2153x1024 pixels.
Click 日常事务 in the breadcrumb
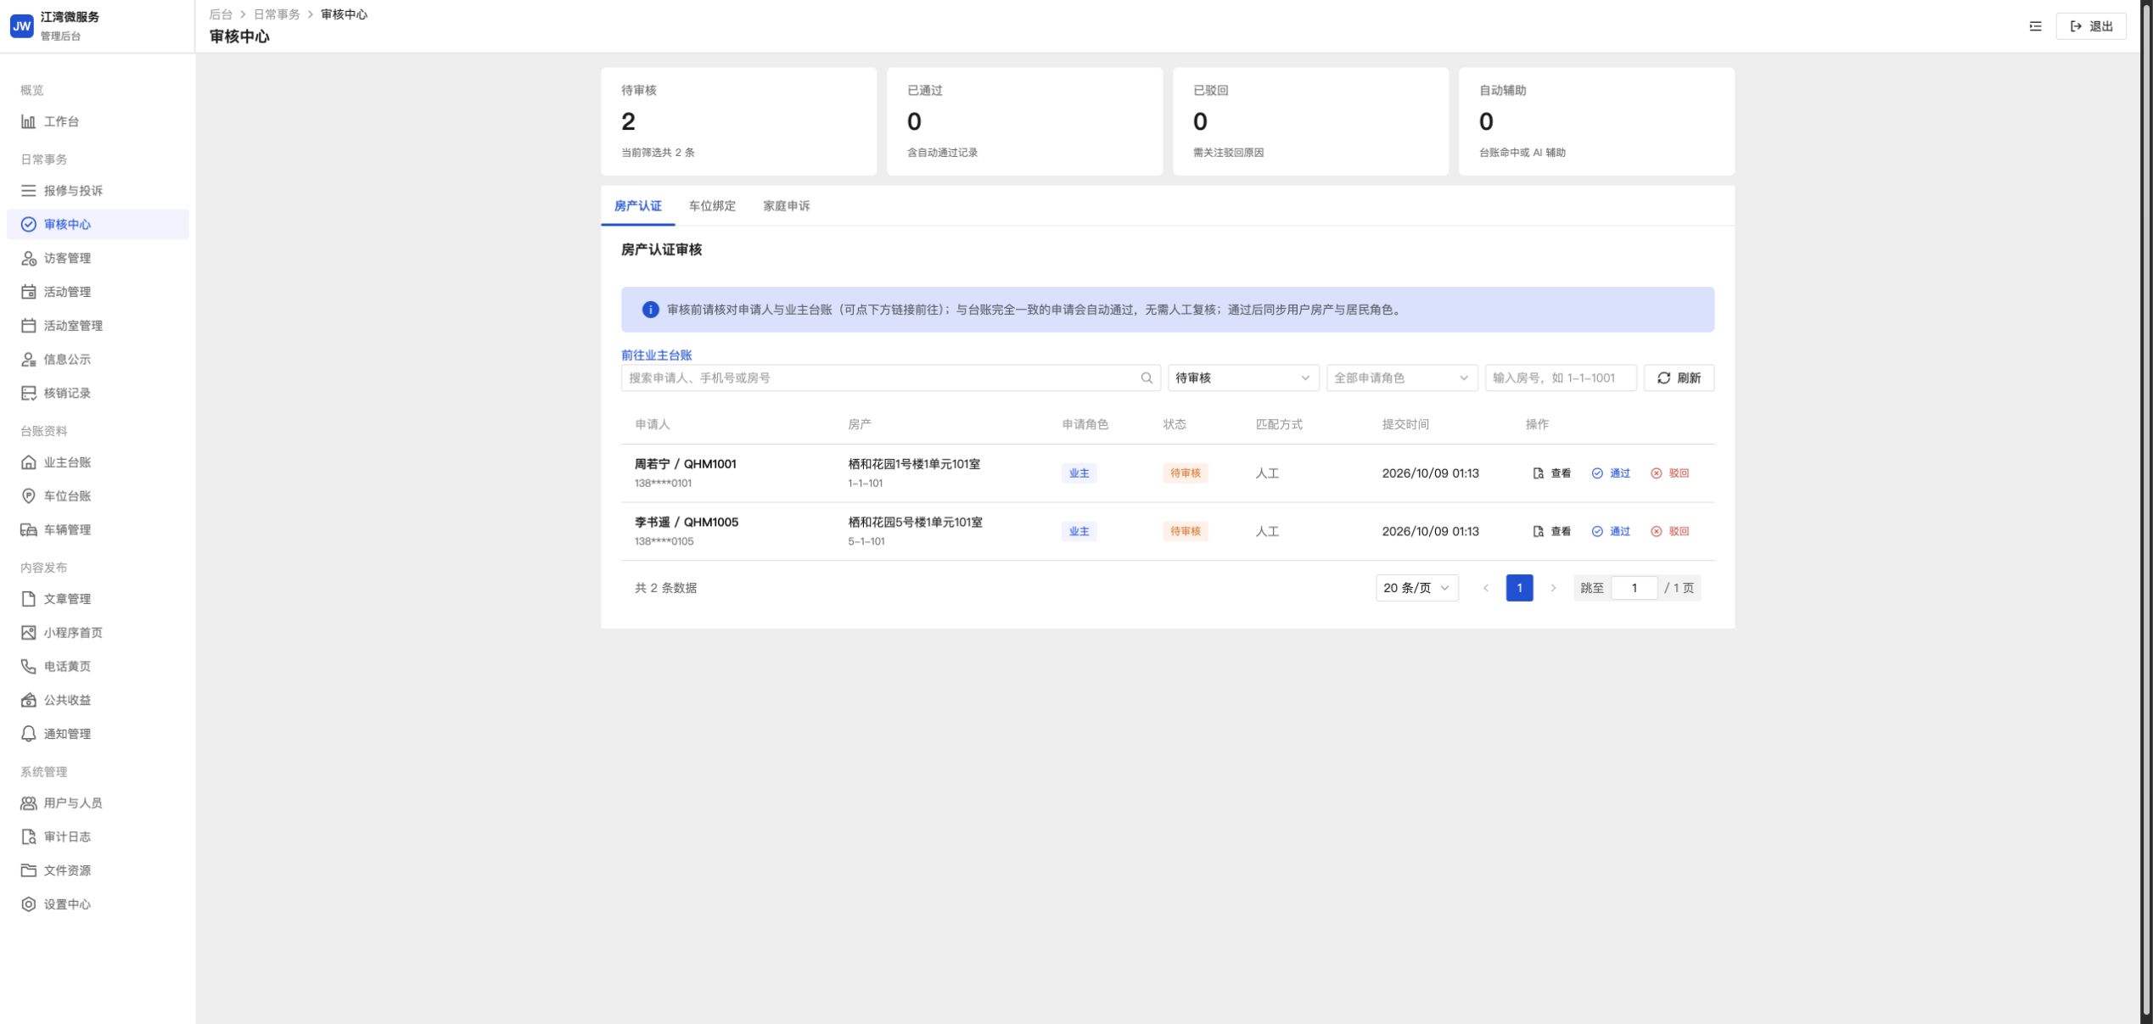[277, 14]
